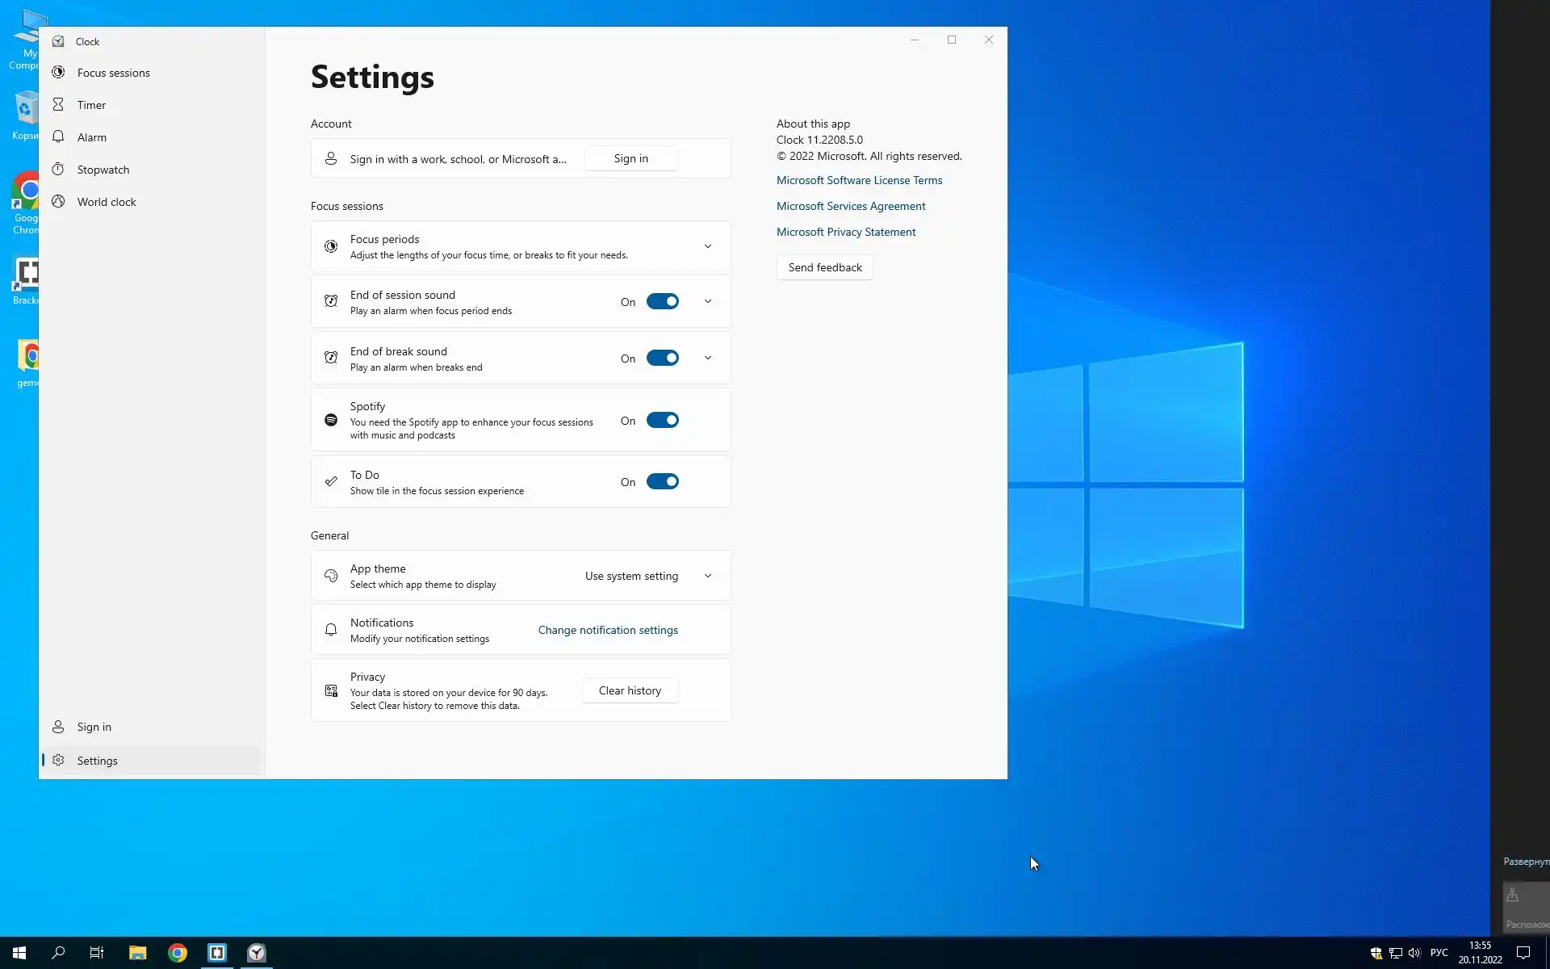Open Focus sessions from sidebar
The width and height of the screenshot is (1550, 969).
click(113, 73)
